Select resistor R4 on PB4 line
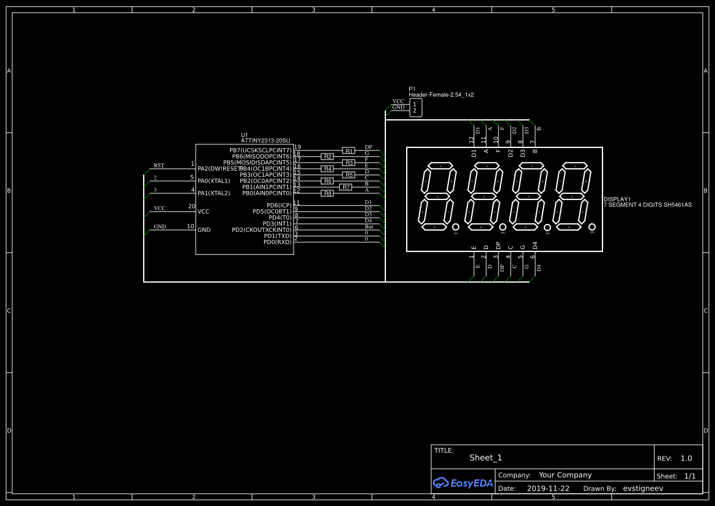The image size is (715, 506). click(327, 169)
